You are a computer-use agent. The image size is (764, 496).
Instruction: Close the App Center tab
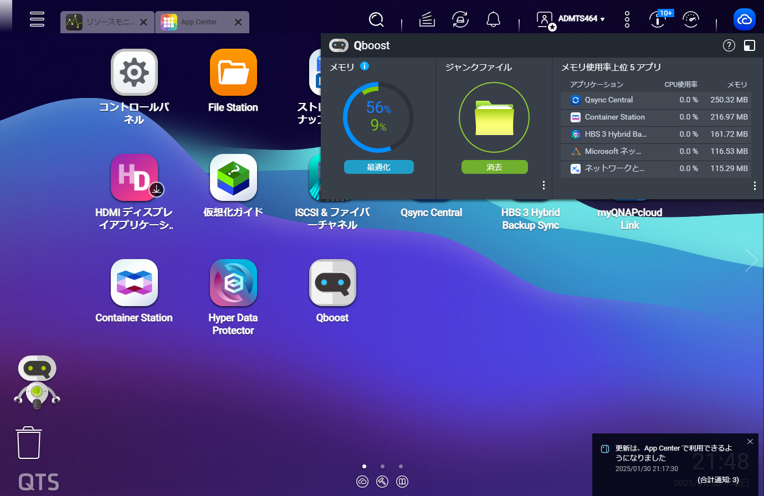click(x=238, y=22)
